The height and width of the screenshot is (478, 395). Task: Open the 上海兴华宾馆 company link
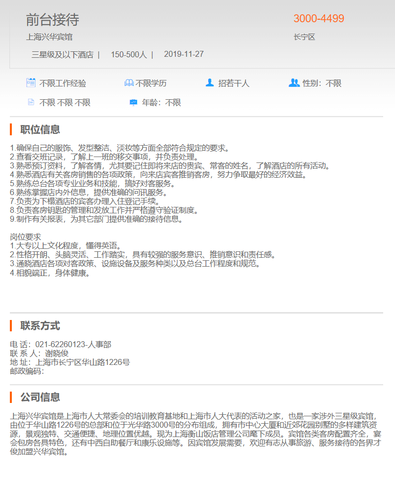(52, 37)
